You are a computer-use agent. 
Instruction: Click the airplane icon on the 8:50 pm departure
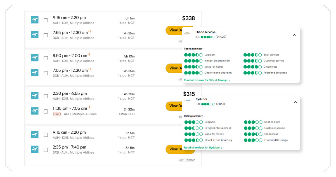[x=35, y=58]
